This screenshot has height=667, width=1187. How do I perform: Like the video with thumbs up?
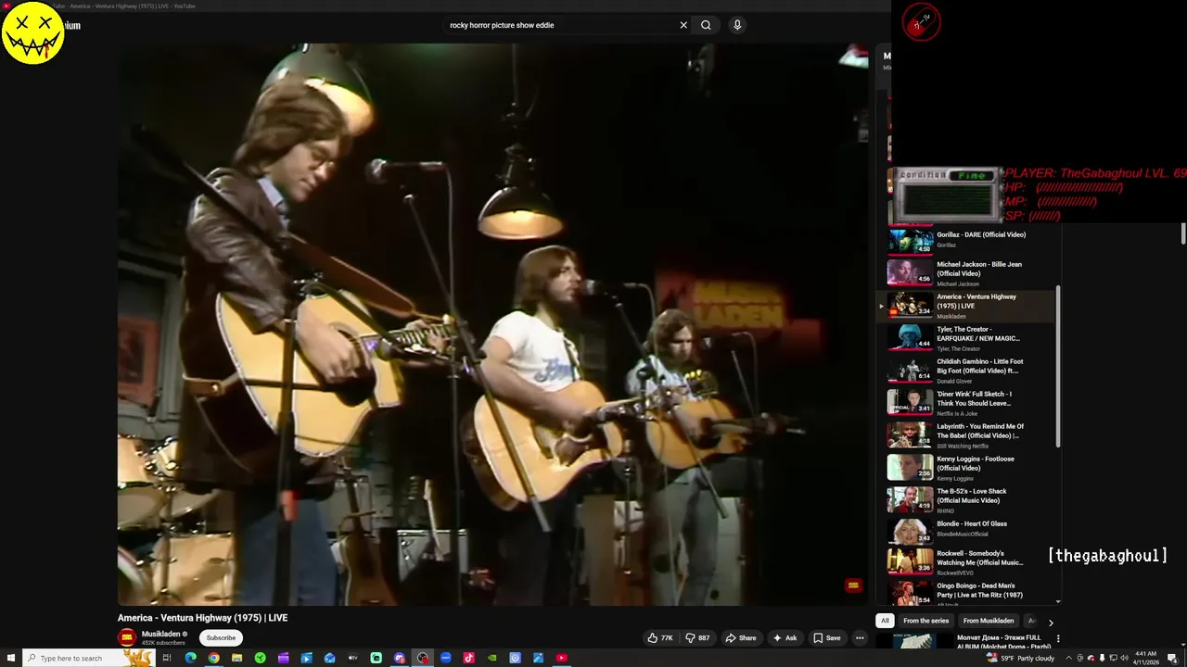tap(660, 637)
